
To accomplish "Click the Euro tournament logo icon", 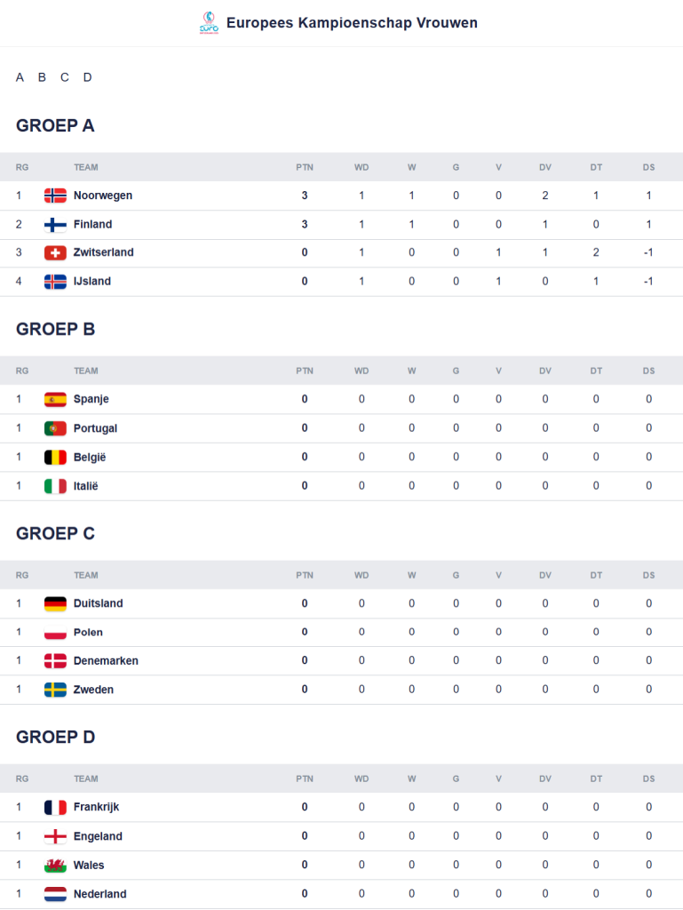I will pyautogui.click(x=209, y=23).
